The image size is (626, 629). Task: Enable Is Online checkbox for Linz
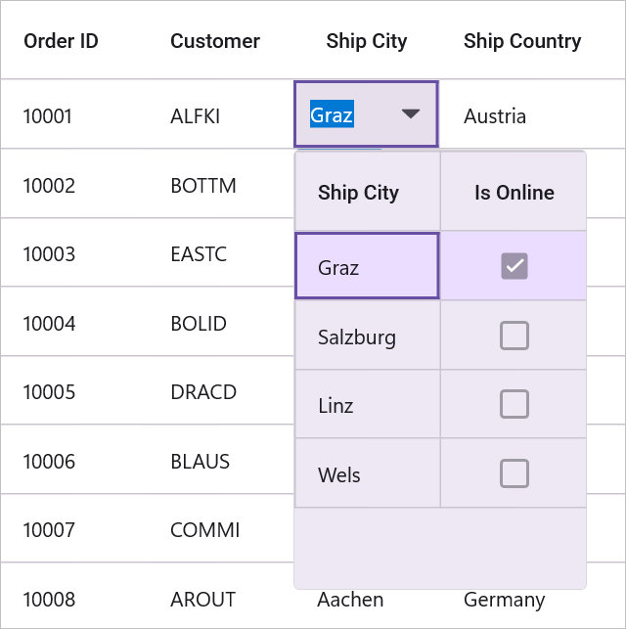(514, 404)
